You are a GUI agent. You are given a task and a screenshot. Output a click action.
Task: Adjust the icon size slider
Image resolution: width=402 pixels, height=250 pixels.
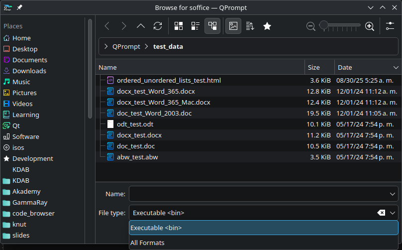(x=324, y=25)
